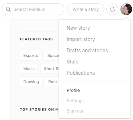Select the Esports featured tag
Image resolution: width=133 pixels, height=120 pixels.
[x=31, y=55]
